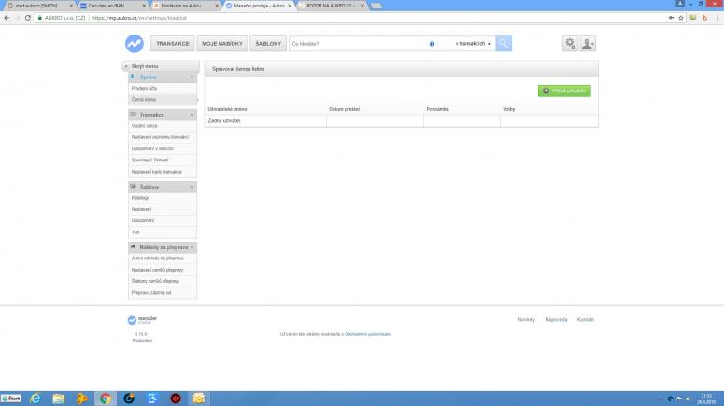This screenshot has height=406, width=724.
Task: Open the 'Nápověda' footer link
Action: tap(556, 320)
